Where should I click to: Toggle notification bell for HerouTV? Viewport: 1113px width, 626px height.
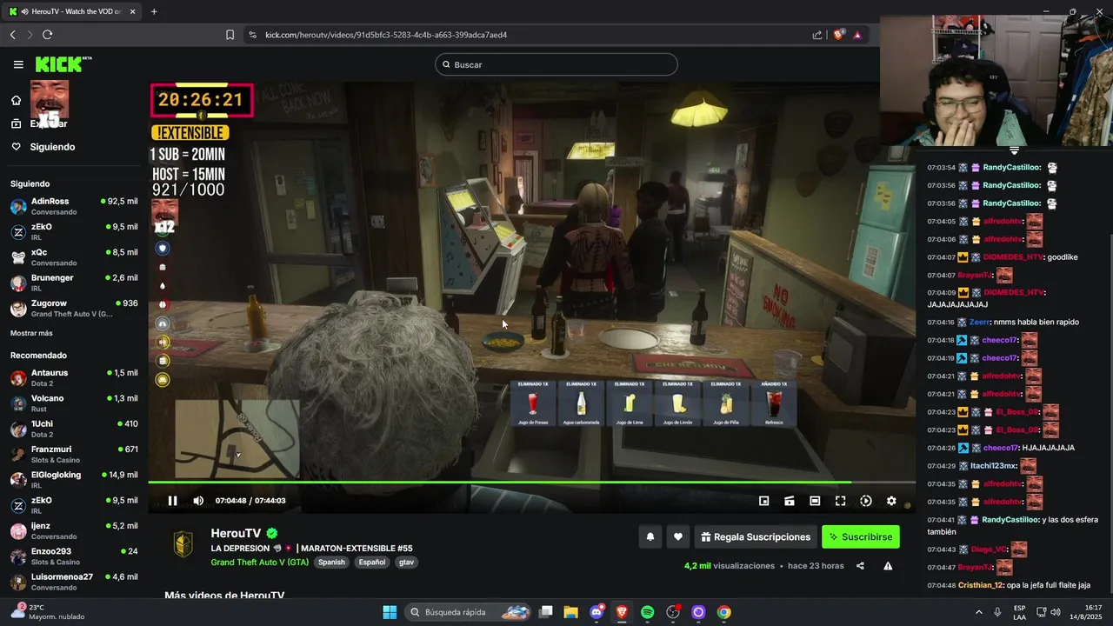pos(650,537)
